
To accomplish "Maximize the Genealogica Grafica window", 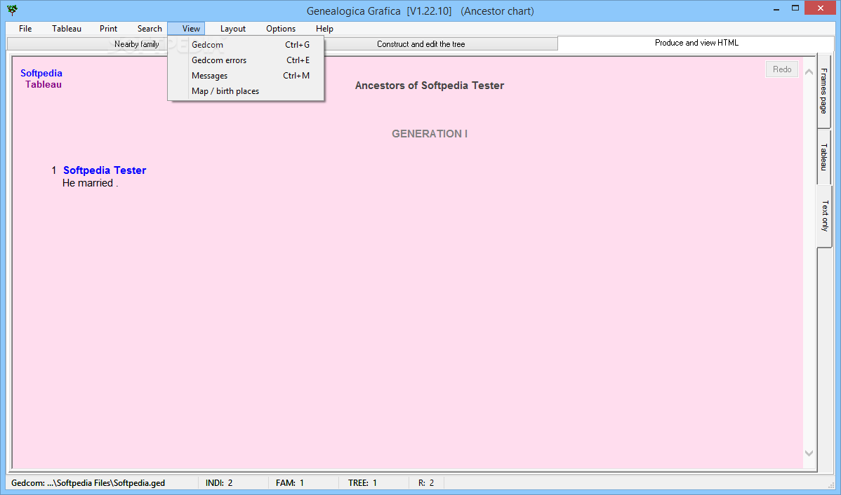I will 795,8.
